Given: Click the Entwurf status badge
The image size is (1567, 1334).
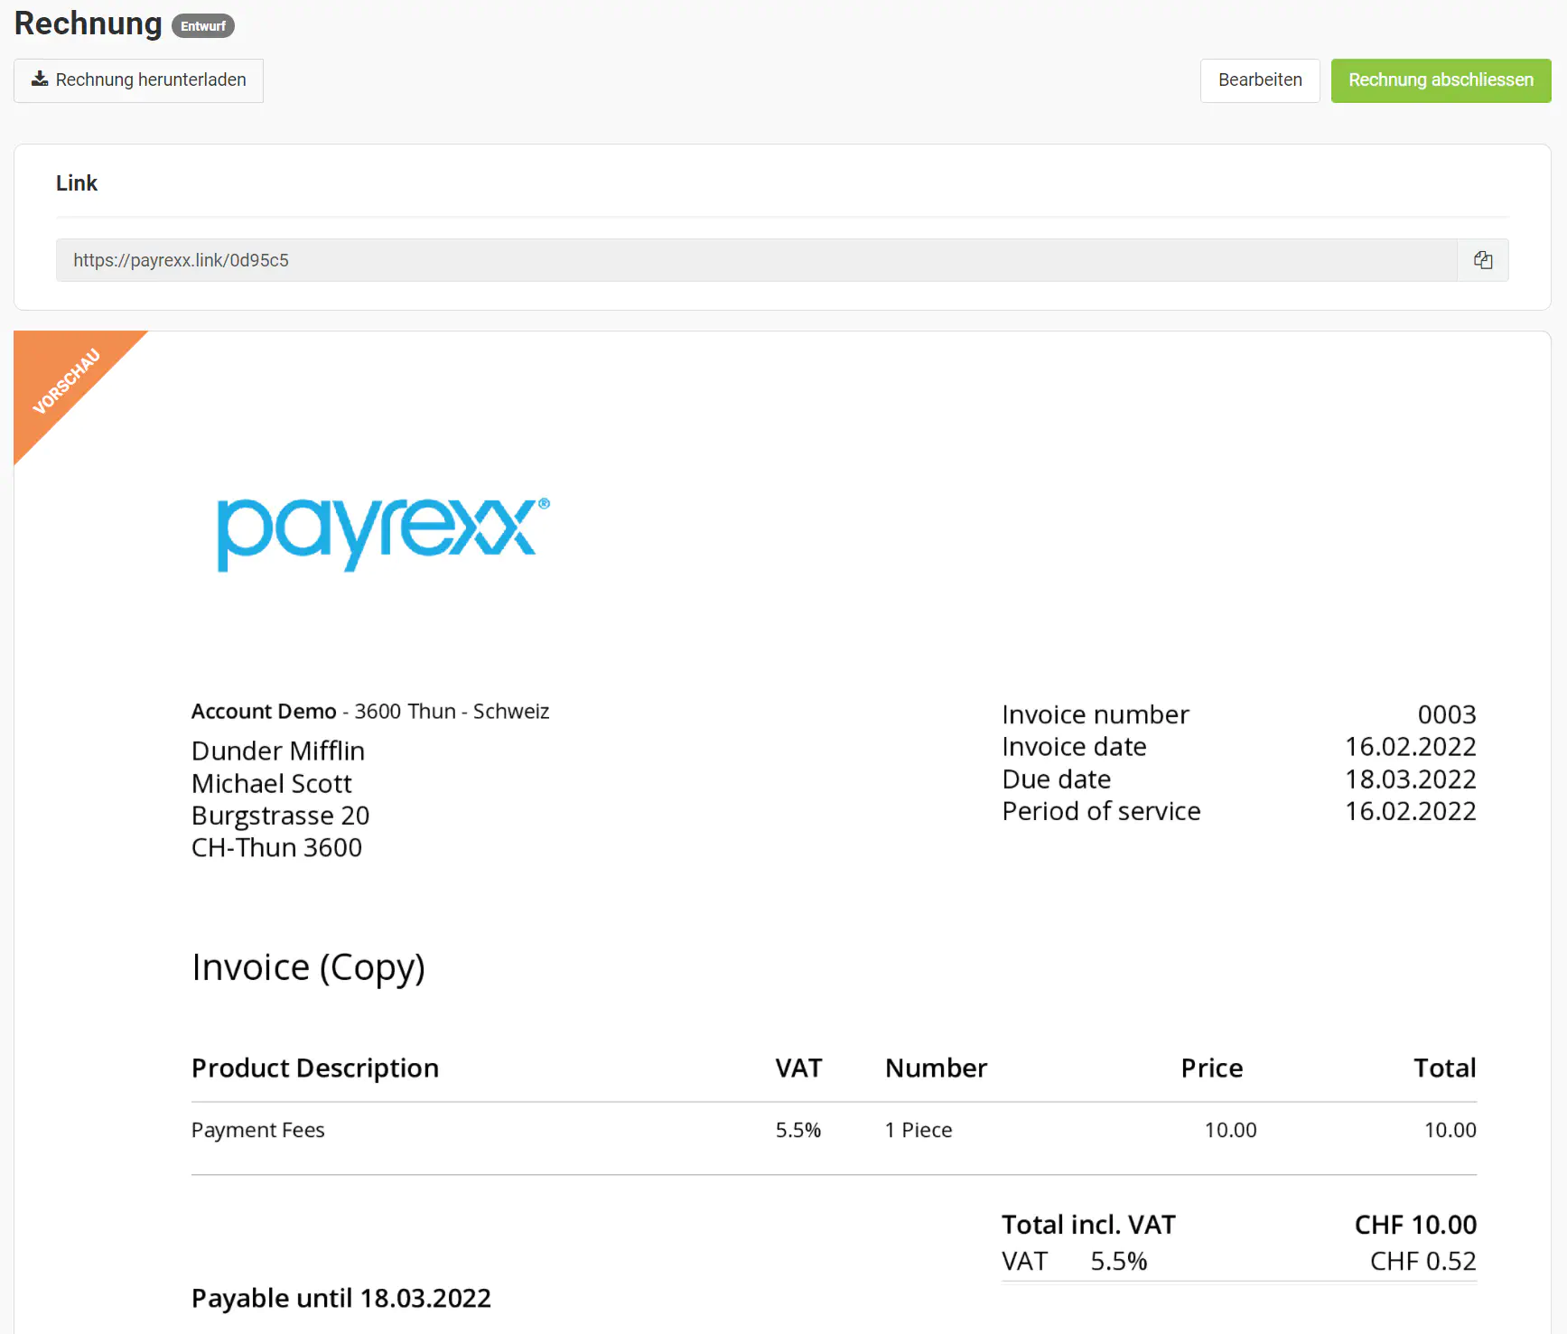Looking at the screenshot, I should [x=202, y=26].
